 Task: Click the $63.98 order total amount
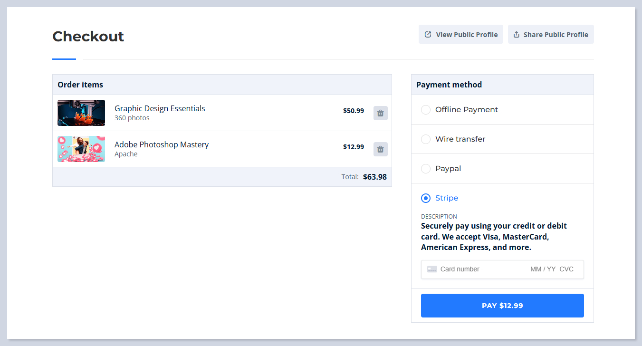(374, 177)
